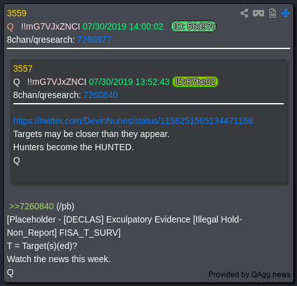Image resolution: width=297 pixels, height=286 pixels.
Task: Click the Q name in quoted post
Action: [x=16, y=82]
